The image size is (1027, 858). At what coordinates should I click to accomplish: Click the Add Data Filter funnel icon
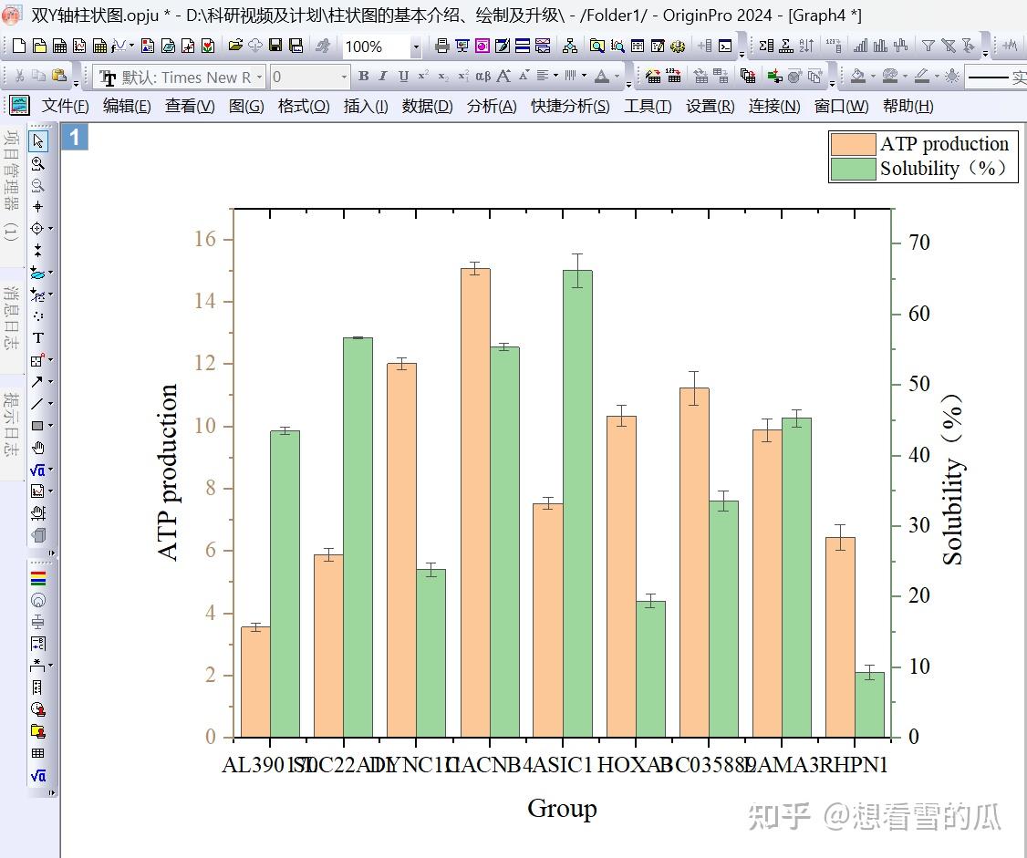point(928,46)
